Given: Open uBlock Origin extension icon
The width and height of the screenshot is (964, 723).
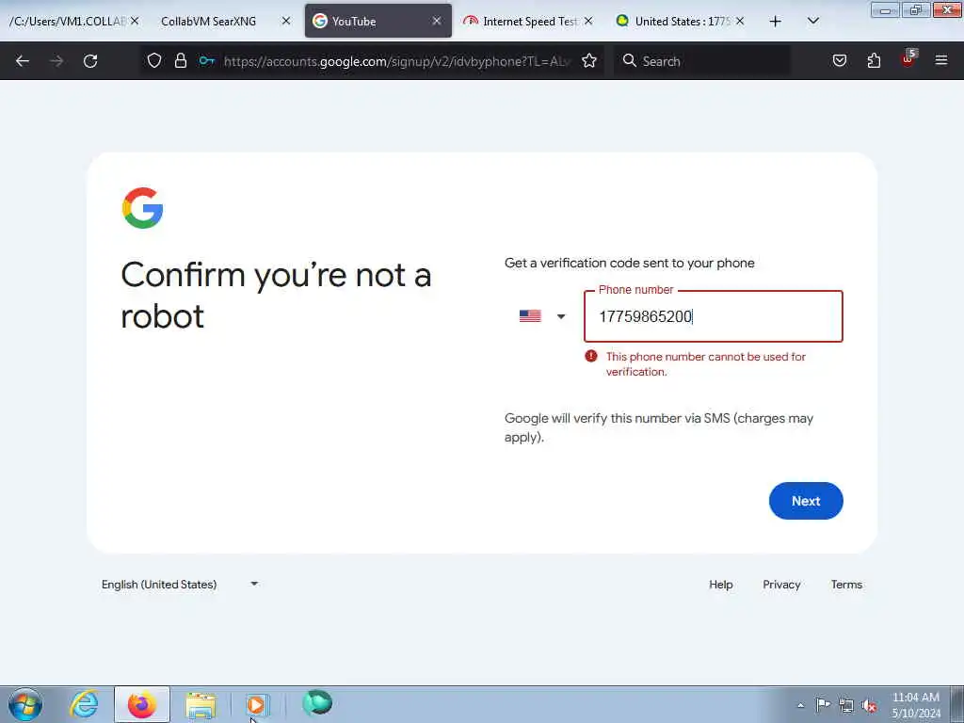Looking at the screenshot, I should [908, 59].
